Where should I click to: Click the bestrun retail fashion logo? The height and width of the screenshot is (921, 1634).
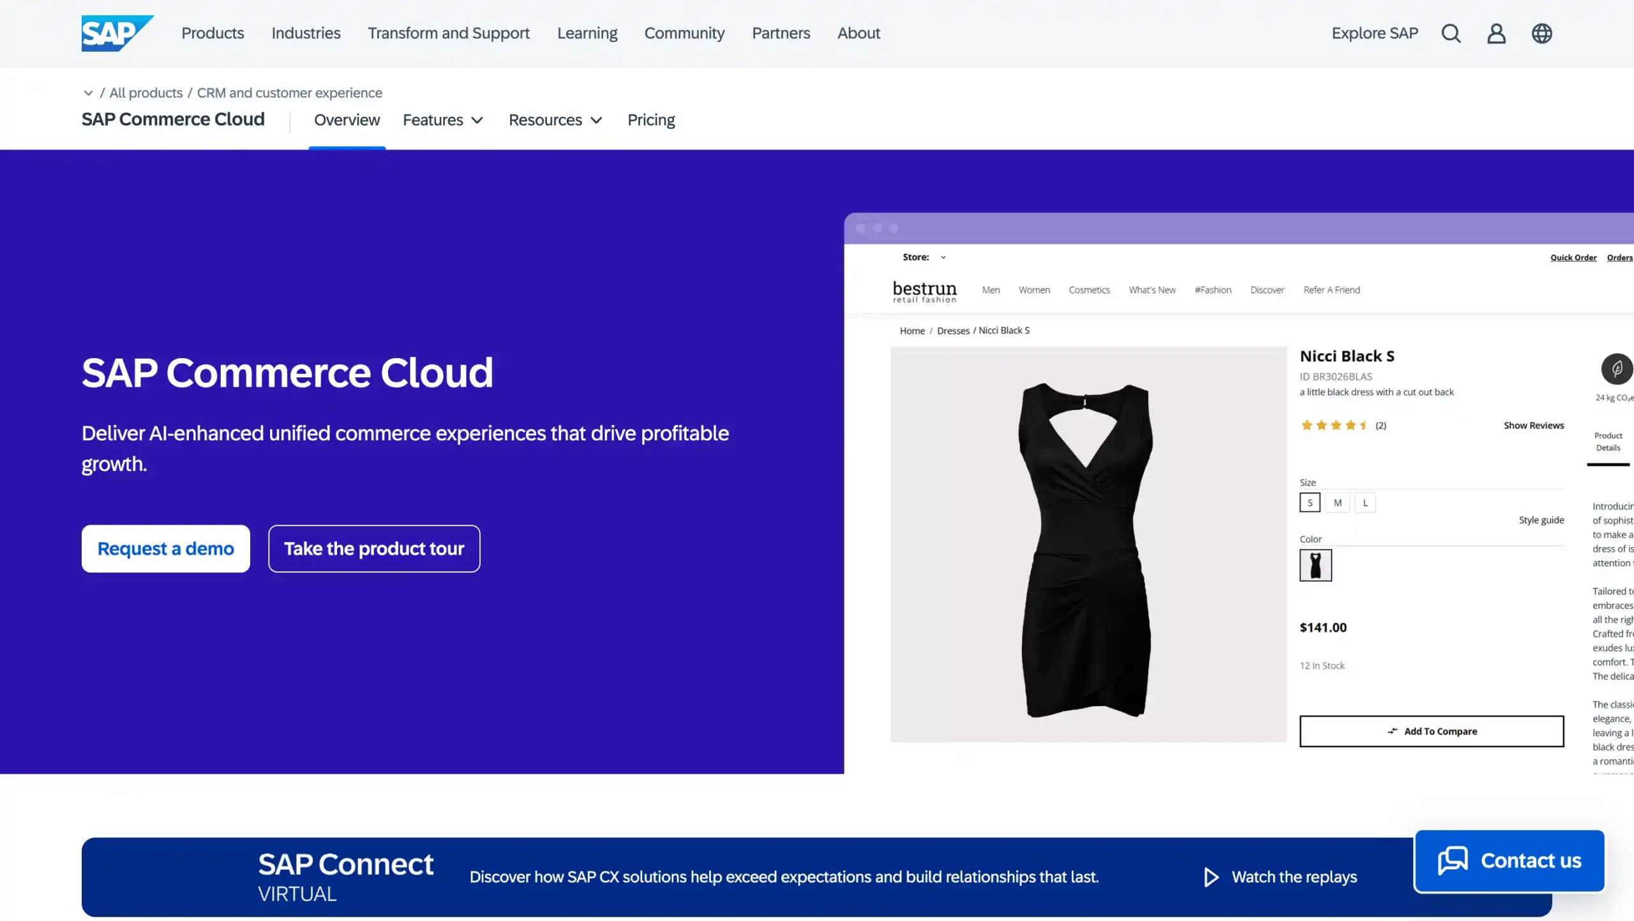pos(924,290)
